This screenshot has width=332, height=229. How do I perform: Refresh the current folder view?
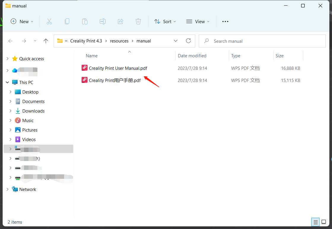coord(188,41)
